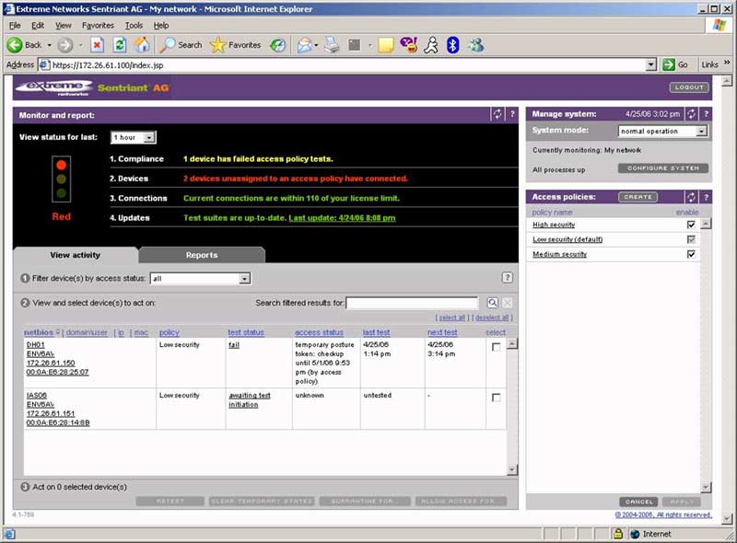
Task: Click the awaiting test initiation link
Action: (250, 399)
